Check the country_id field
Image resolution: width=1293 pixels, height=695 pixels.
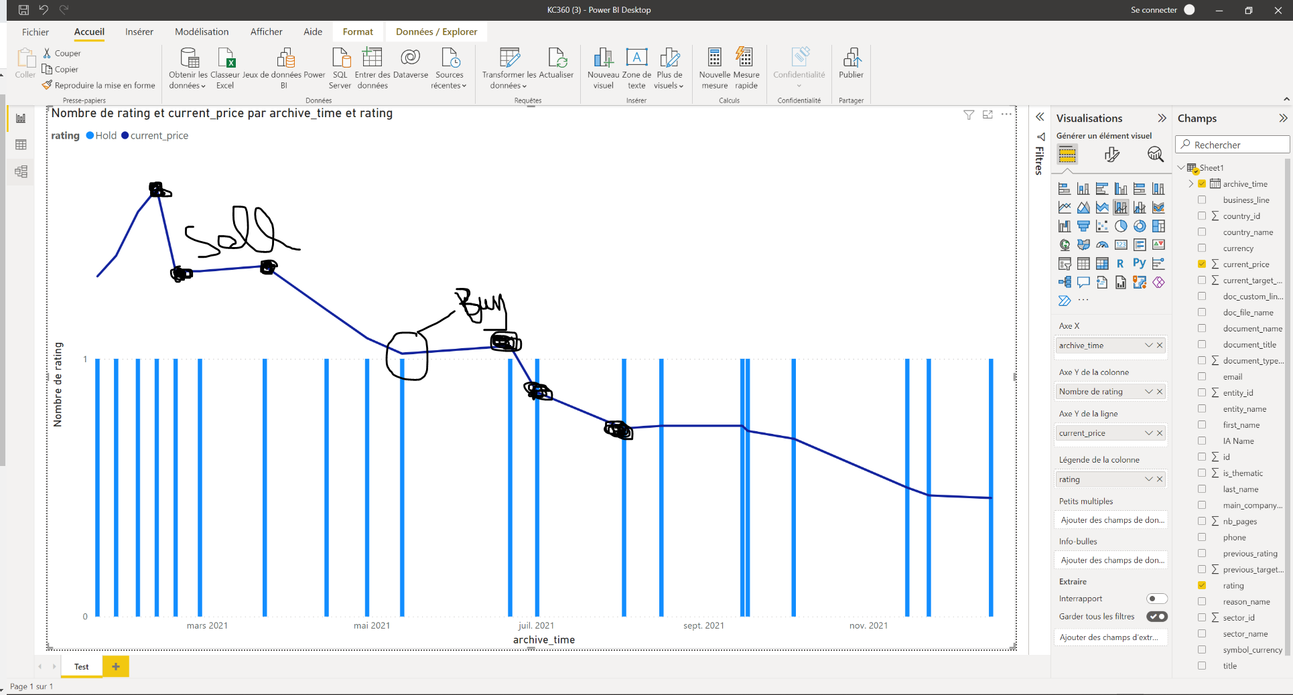[1202, 216]
